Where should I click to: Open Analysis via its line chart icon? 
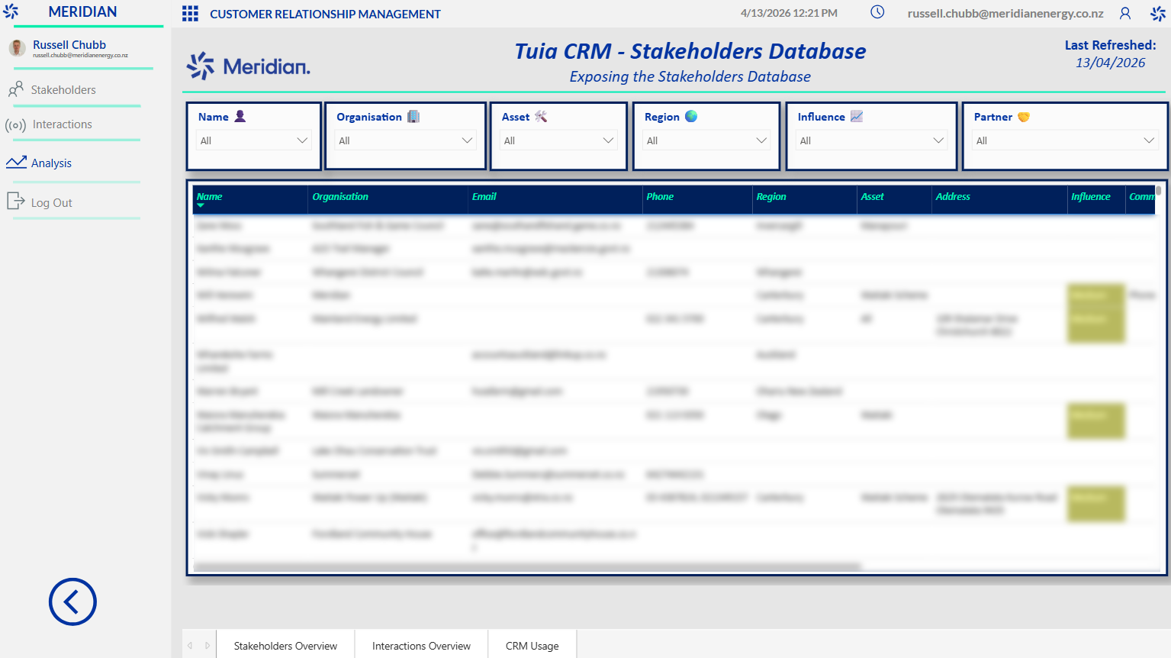pos(17,163)
